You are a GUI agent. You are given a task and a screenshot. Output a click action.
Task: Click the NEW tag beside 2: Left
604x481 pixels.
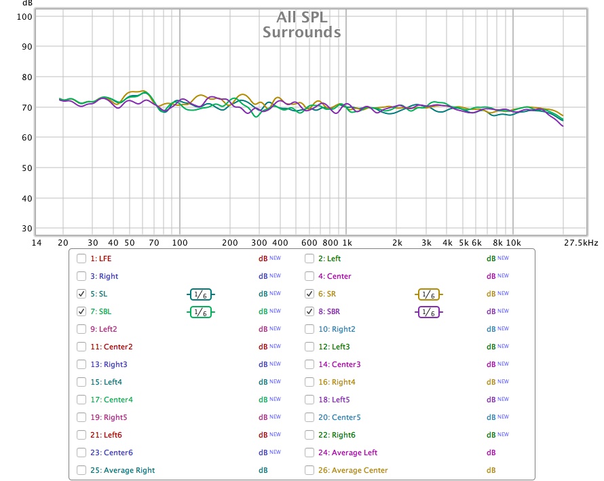[x=503, y=258]
